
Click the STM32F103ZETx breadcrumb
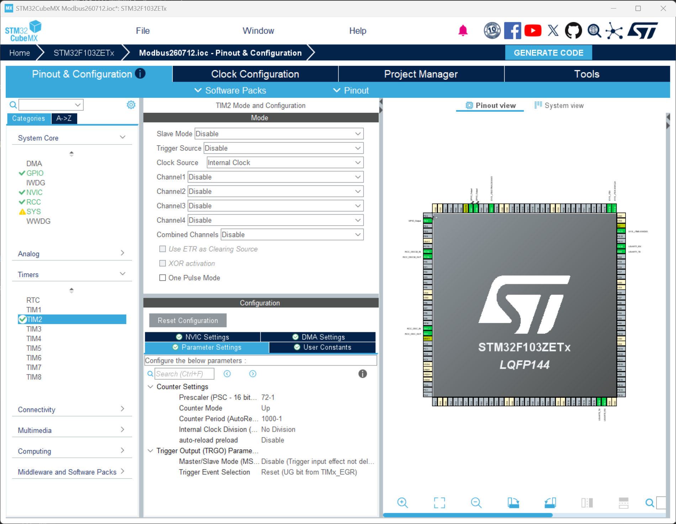tap(84, 53)
